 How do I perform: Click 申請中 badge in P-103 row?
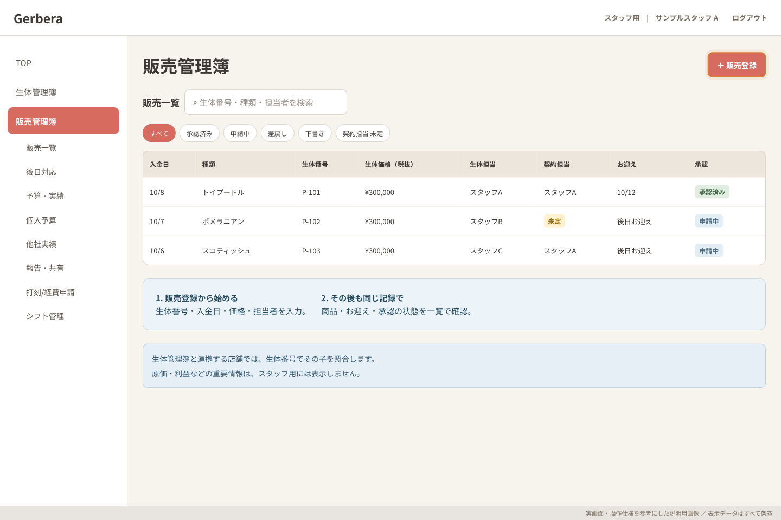[709, 251]
